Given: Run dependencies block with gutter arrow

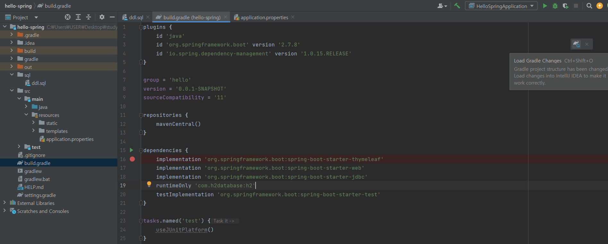Looking at the screenshot, I should point(131,150).
